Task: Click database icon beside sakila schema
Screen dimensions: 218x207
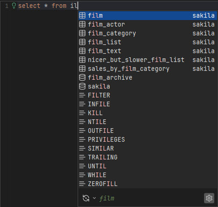Action: click(82, 86)
